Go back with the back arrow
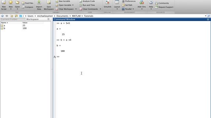The image size is (211, 118). (x=2, y=16)
